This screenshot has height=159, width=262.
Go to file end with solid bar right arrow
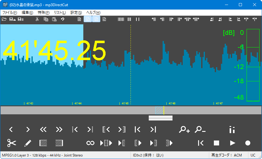click(153, 129)
